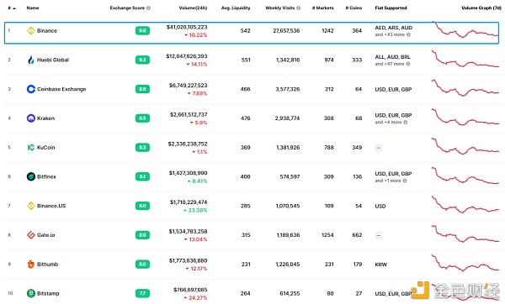
Task: Open info icon beside Exchange Score header
Action: (148, 8)
